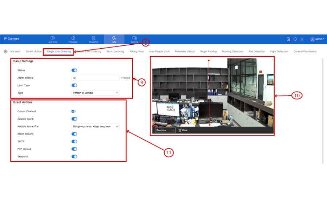Switch to the Area People Limit tab
The height and width of the screenshot is (218, 327).
click(160, 52)
